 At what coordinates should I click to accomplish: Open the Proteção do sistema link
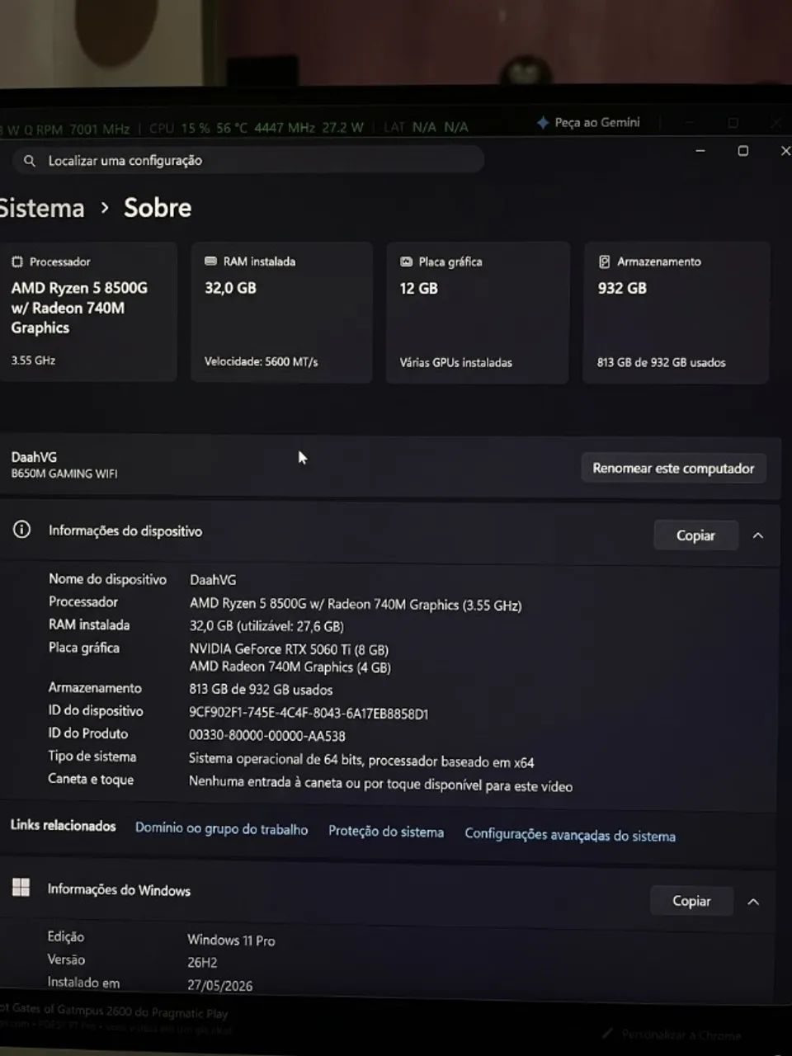(386, 832)
